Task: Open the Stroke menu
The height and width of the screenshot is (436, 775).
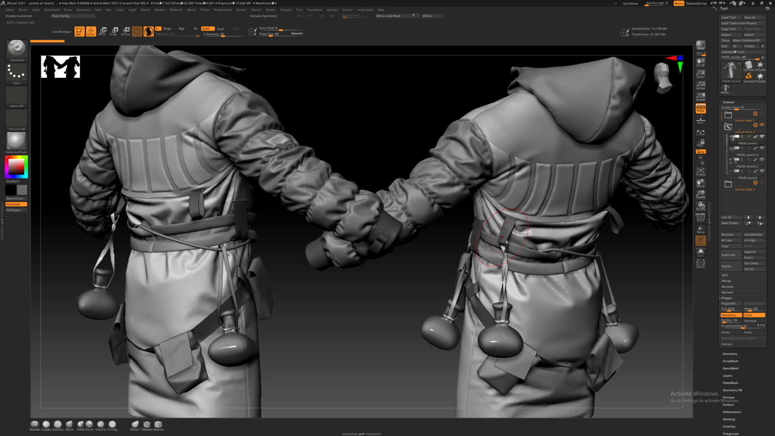Action: tap(270, 10)
